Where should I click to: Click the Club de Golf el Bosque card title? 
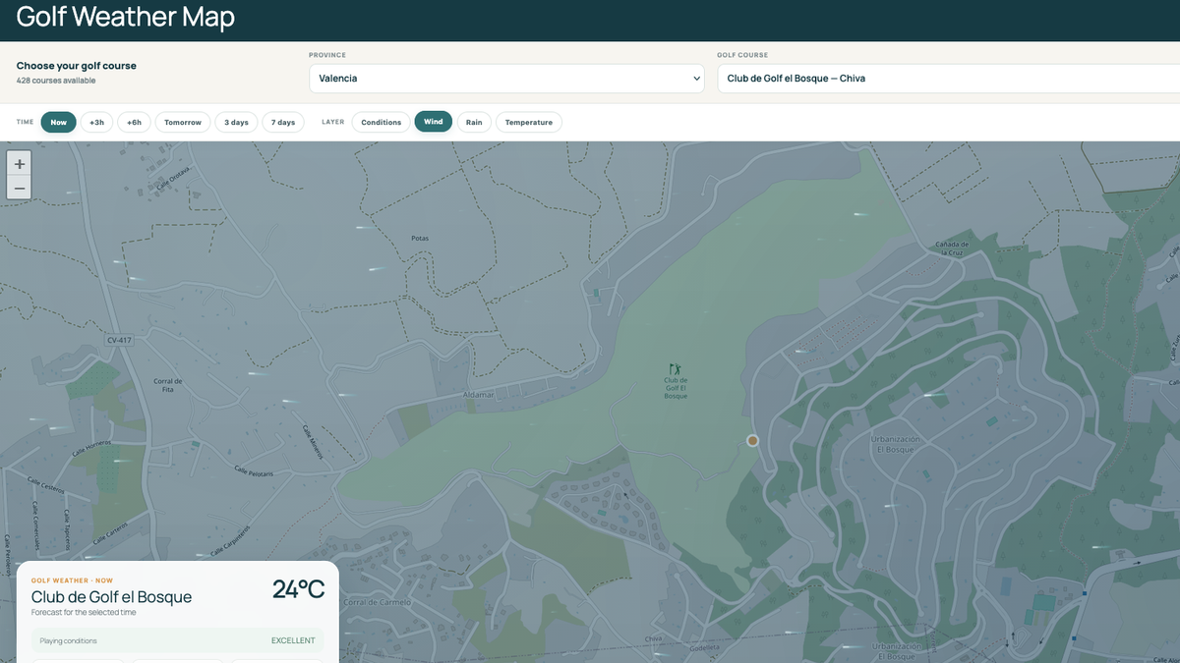[112, 597]
